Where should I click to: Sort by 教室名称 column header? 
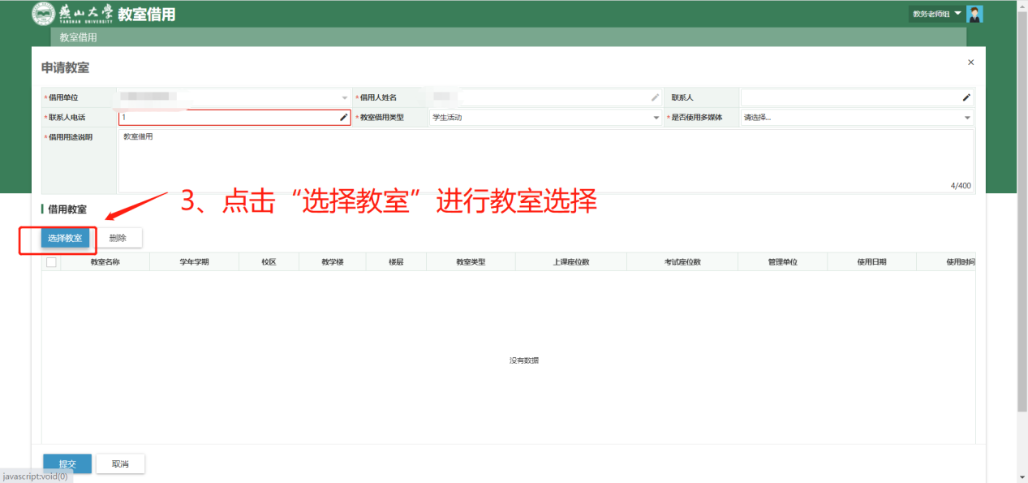point(105,262)
